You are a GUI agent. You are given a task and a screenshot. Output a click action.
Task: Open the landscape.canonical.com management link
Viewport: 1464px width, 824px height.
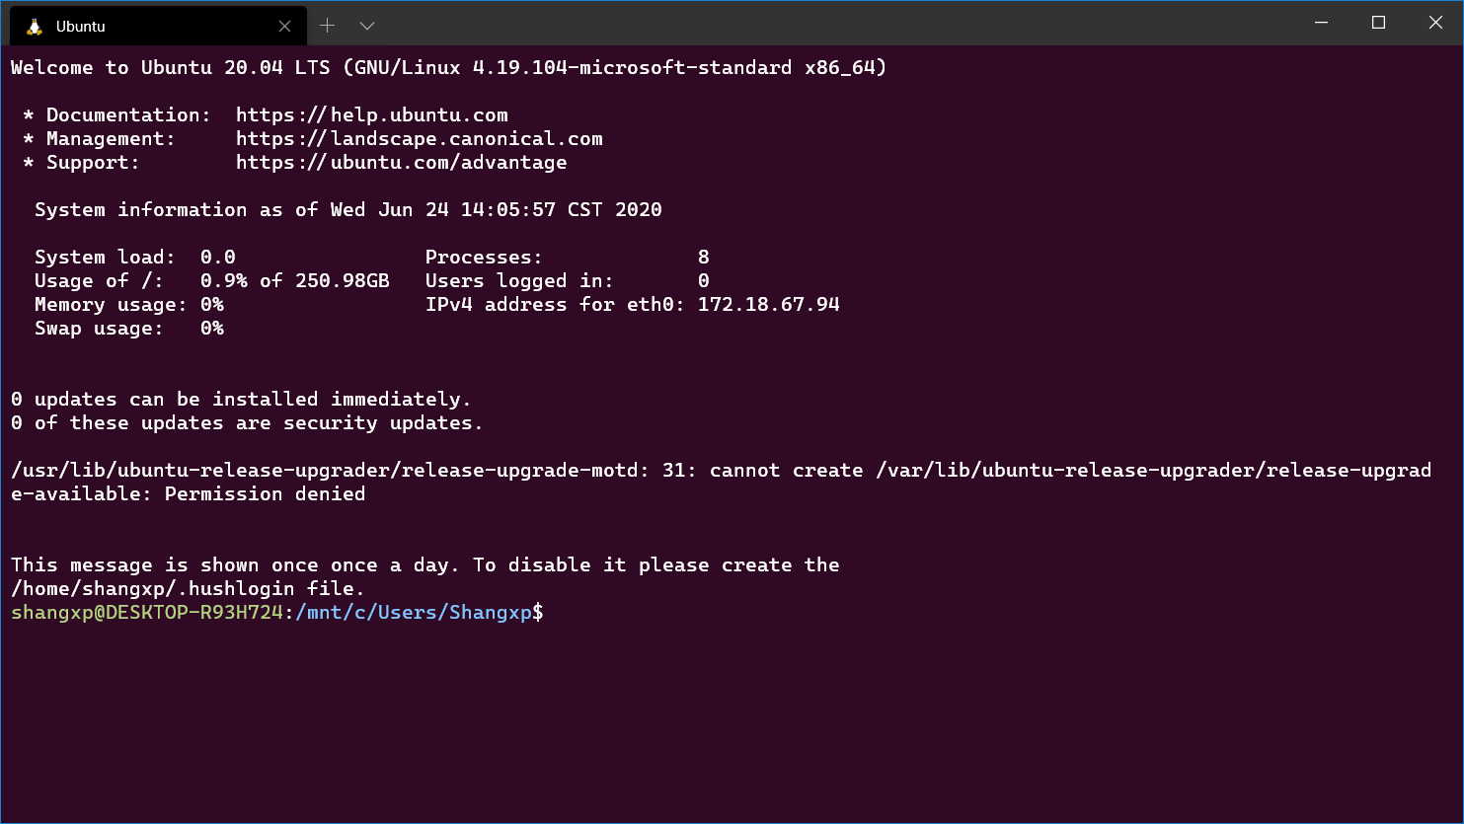(420, 139)
